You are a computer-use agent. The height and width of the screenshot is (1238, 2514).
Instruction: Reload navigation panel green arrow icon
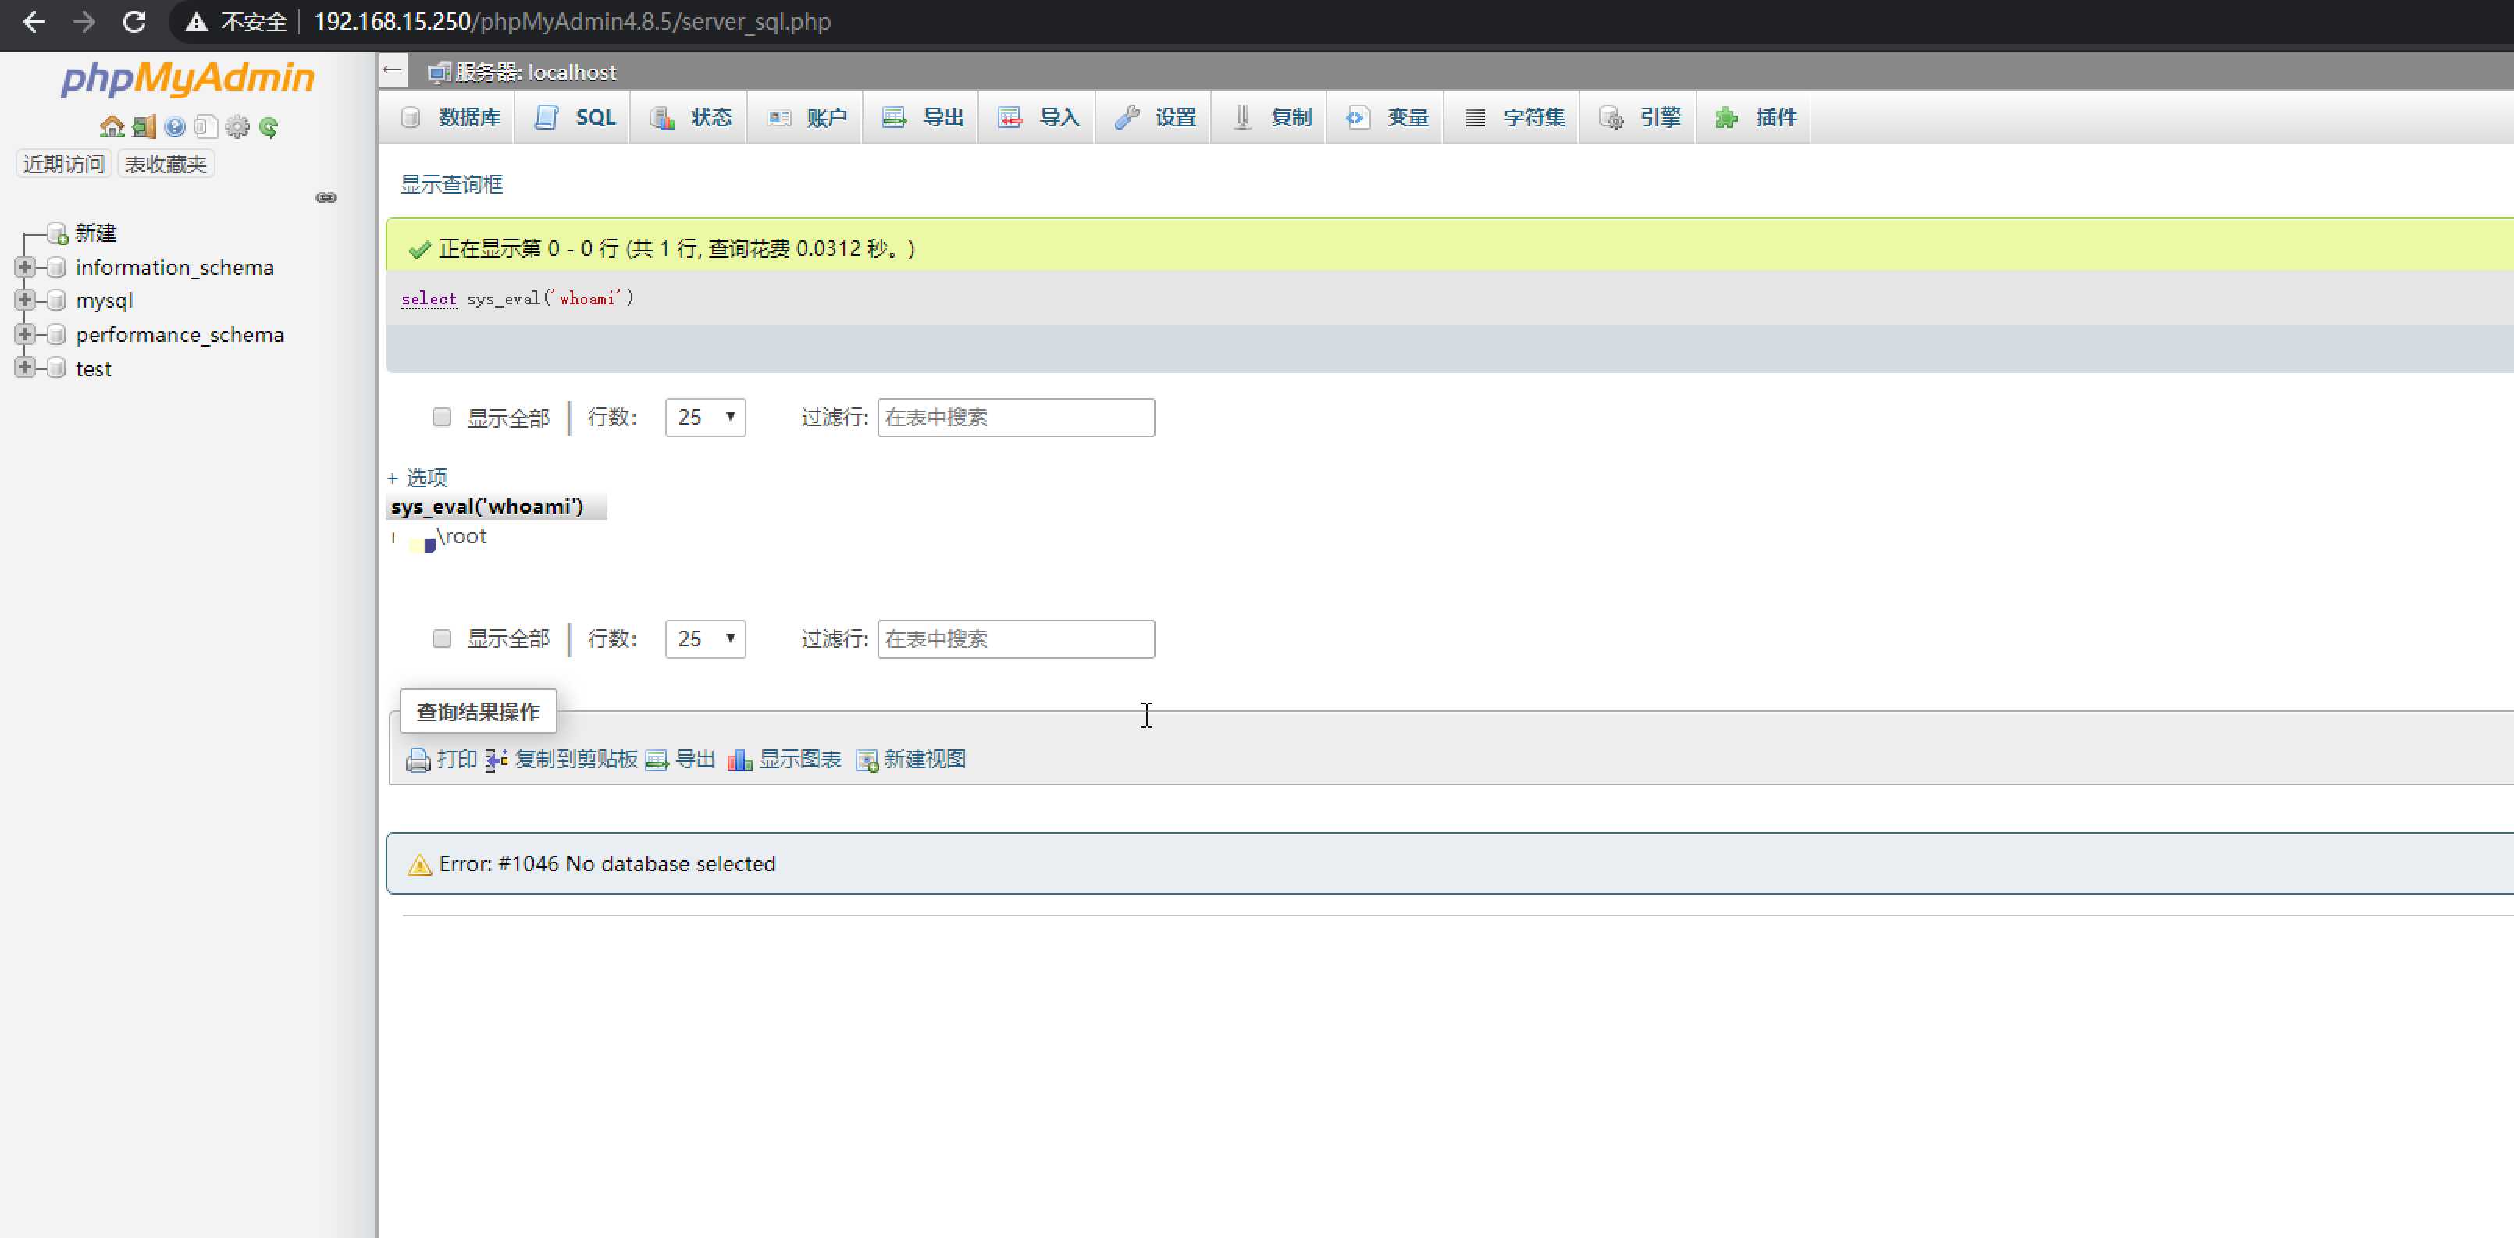[x=269, y=126]
